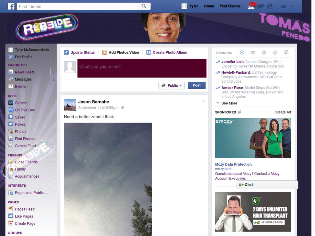
Task: Click the Mozy ad image
Action: [253, 138]
